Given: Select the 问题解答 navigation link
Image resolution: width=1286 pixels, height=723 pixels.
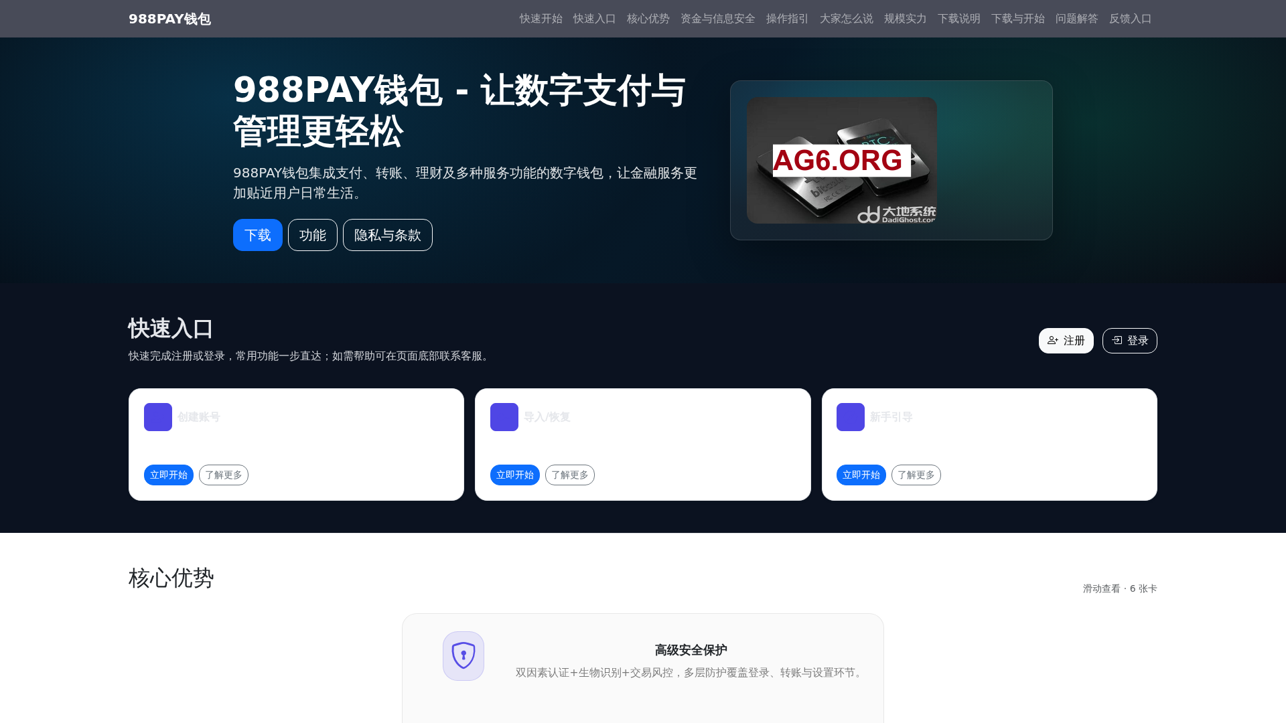Looking at the screenshot, I should [1077, 19].
